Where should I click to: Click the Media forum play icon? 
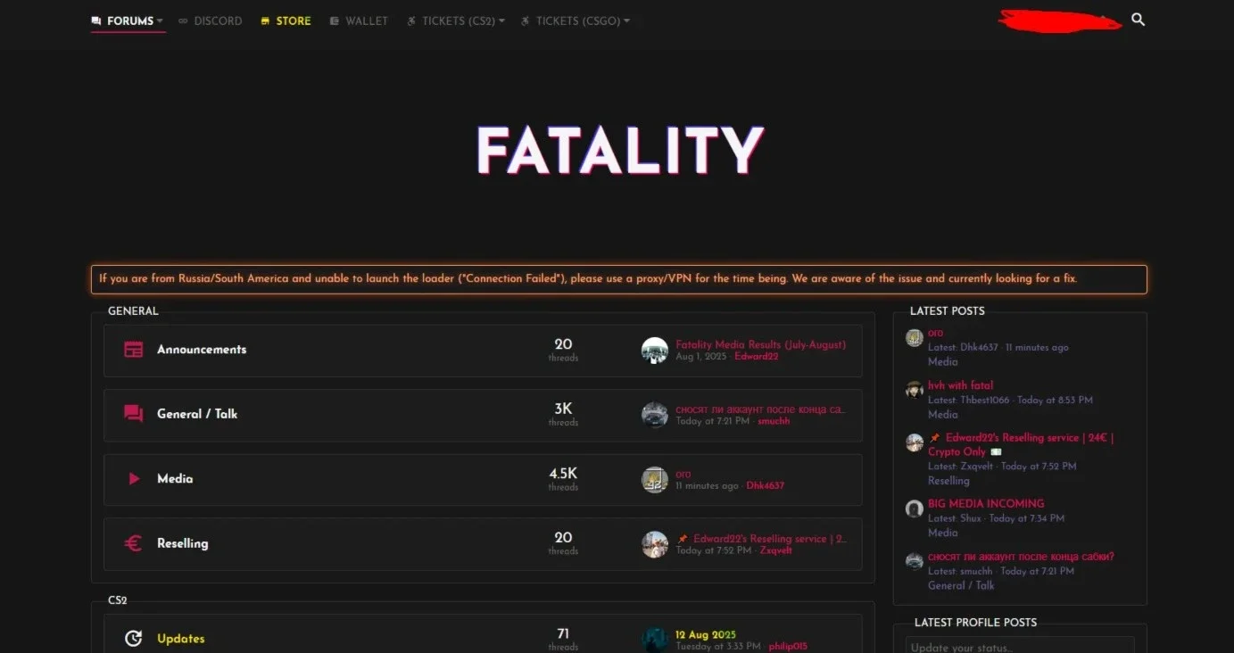[x=134, y=479]
